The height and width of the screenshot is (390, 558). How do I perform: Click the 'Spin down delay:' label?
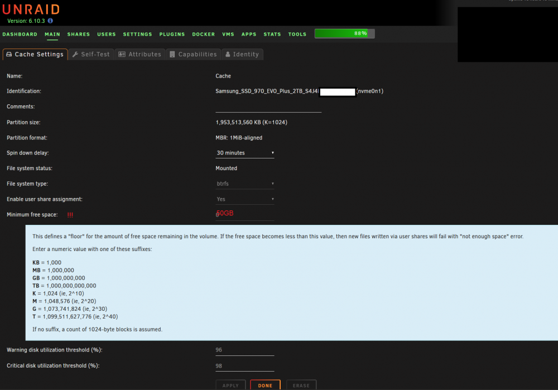tap(28, 153)
